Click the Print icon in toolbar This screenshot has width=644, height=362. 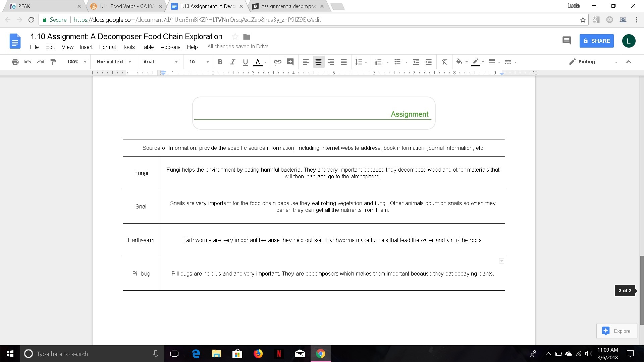tap(15, 62)
